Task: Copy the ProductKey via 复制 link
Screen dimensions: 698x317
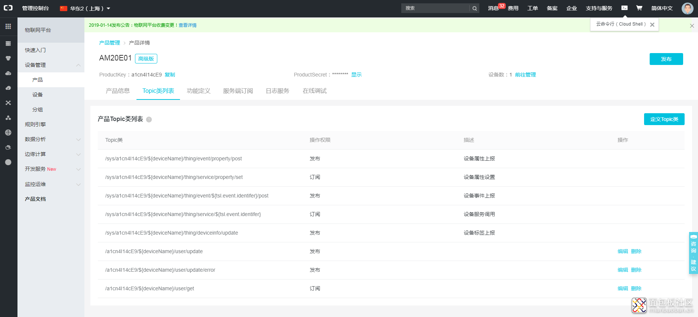Action: tap(170, 75)
